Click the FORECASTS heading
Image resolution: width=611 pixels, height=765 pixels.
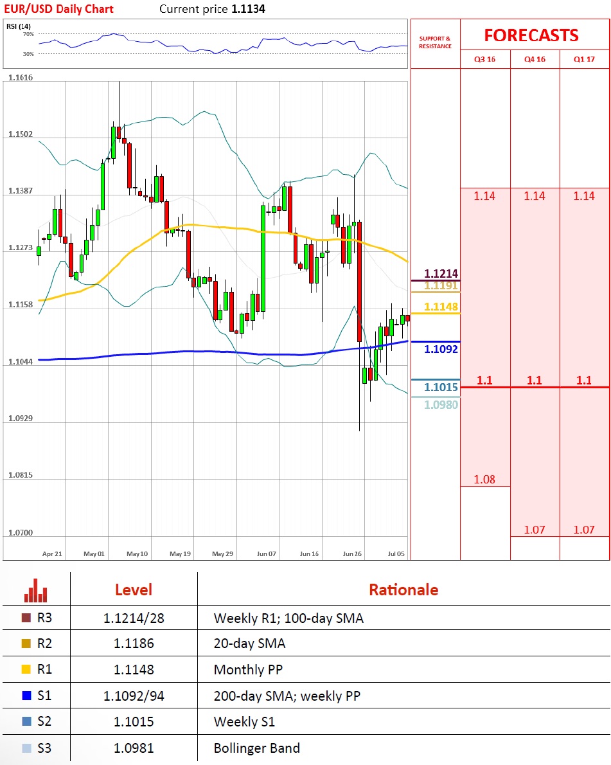(x=531, y=35)
